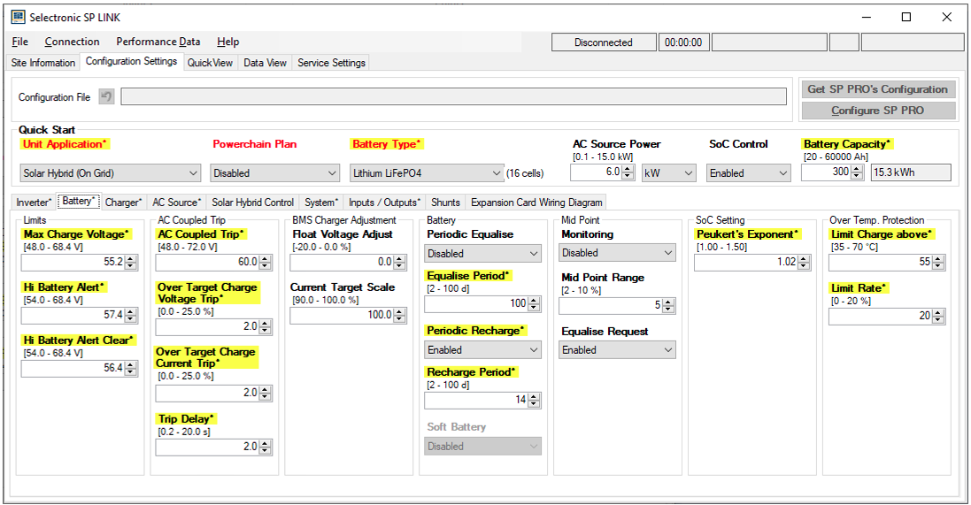
Task: Open the Shunts tab
Action: click(x=445, y=203)
